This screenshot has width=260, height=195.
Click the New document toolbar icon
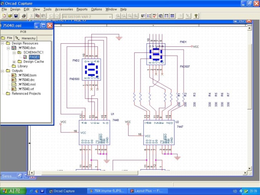[x=4, y=16]
